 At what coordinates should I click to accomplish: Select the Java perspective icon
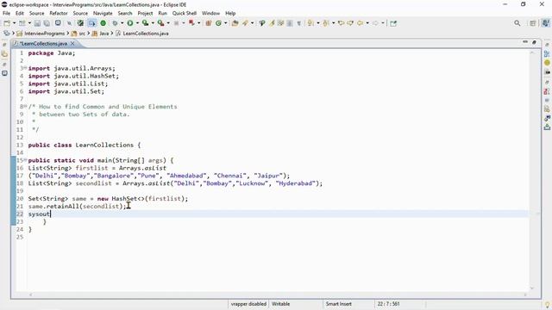coord(545,23)
